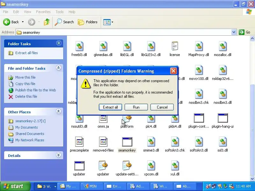255x191 pixels.
Task: Collapse File and Folder Tasks panel
Action: click(x=59, y=68)
